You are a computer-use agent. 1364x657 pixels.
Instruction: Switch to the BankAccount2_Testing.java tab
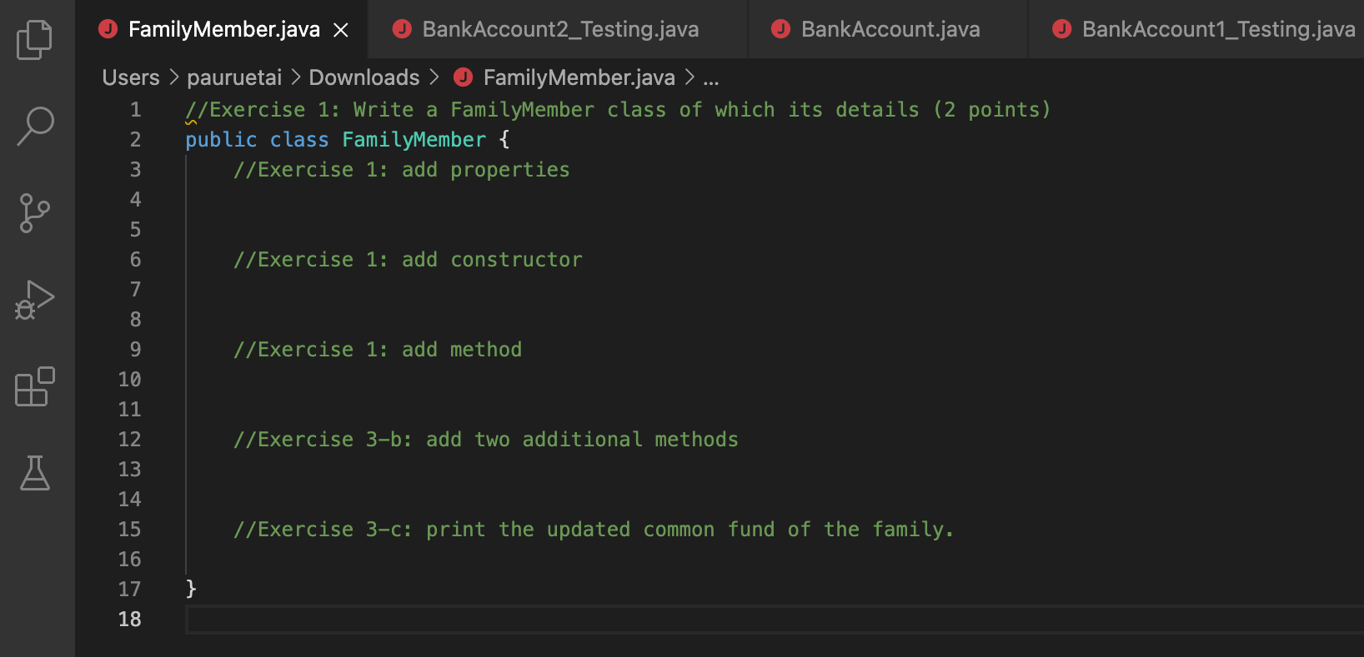pos(560,29)
